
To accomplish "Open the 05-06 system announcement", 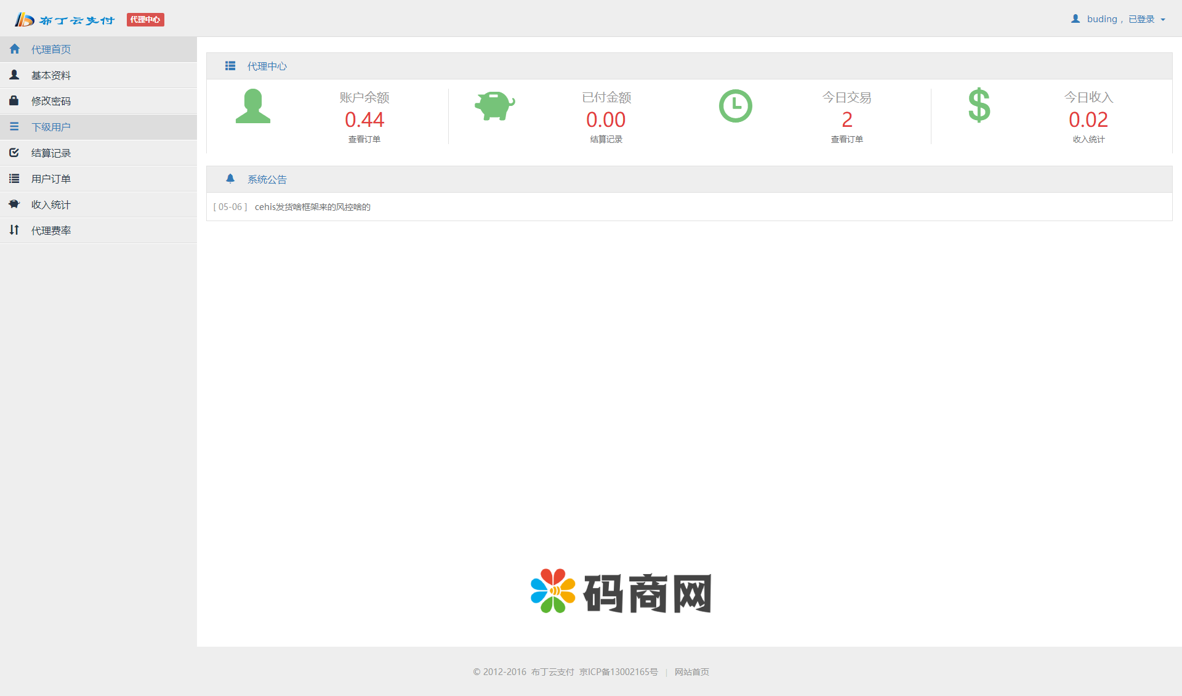I will point(312,207).
